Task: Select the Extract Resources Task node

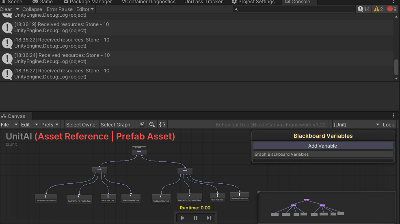Action: 131,198
